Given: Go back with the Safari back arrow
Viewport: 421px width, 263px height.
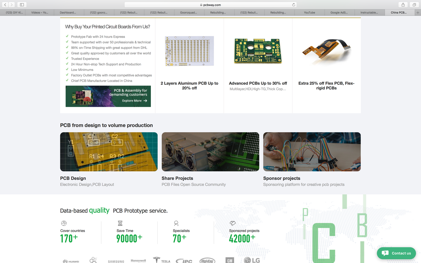Looking at the screenshot, I should (5, 5).
